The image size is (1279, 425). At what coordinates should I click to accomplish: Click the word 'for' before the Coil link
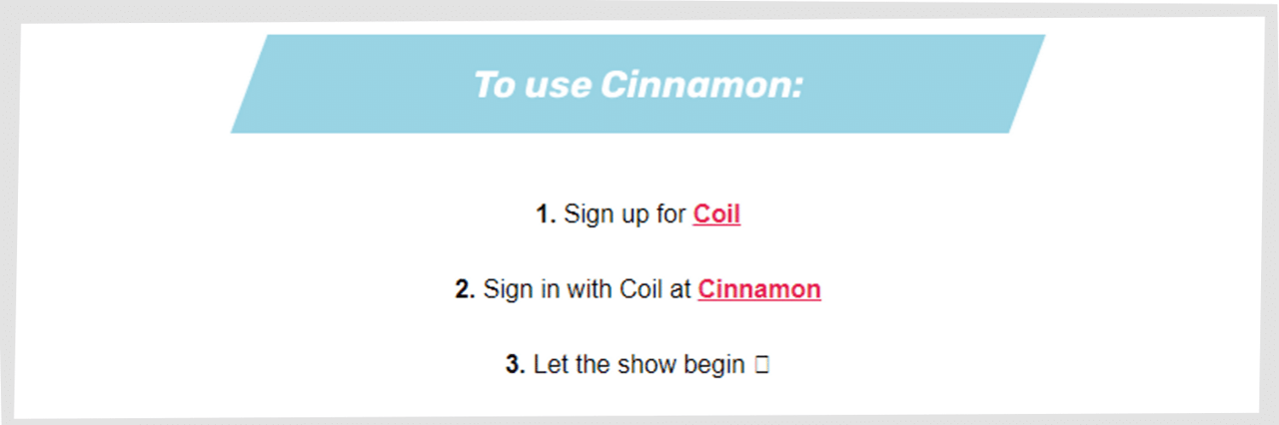670,213
